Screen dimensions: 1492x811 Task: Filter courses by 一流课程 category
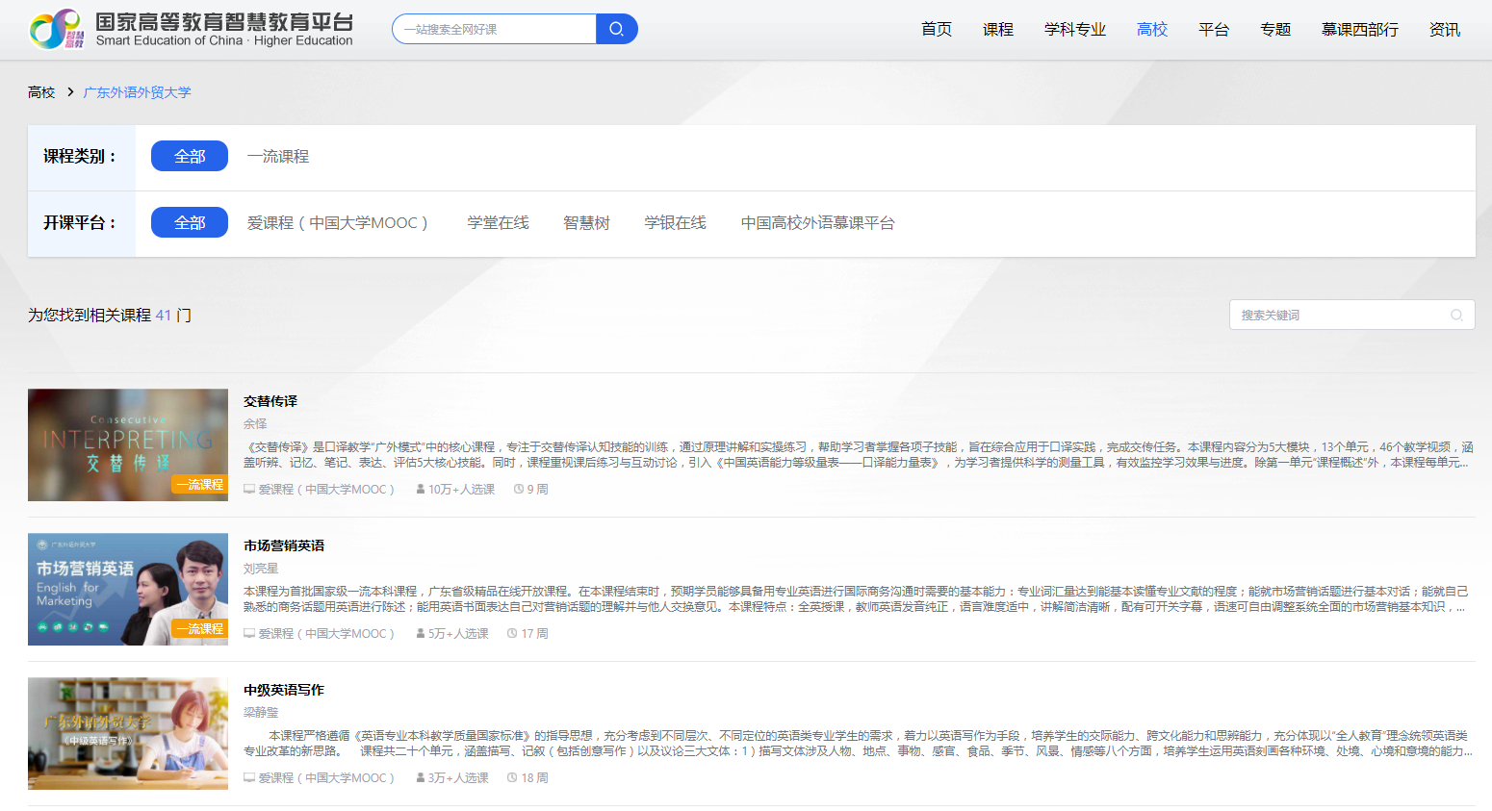[x=278, y=156]
